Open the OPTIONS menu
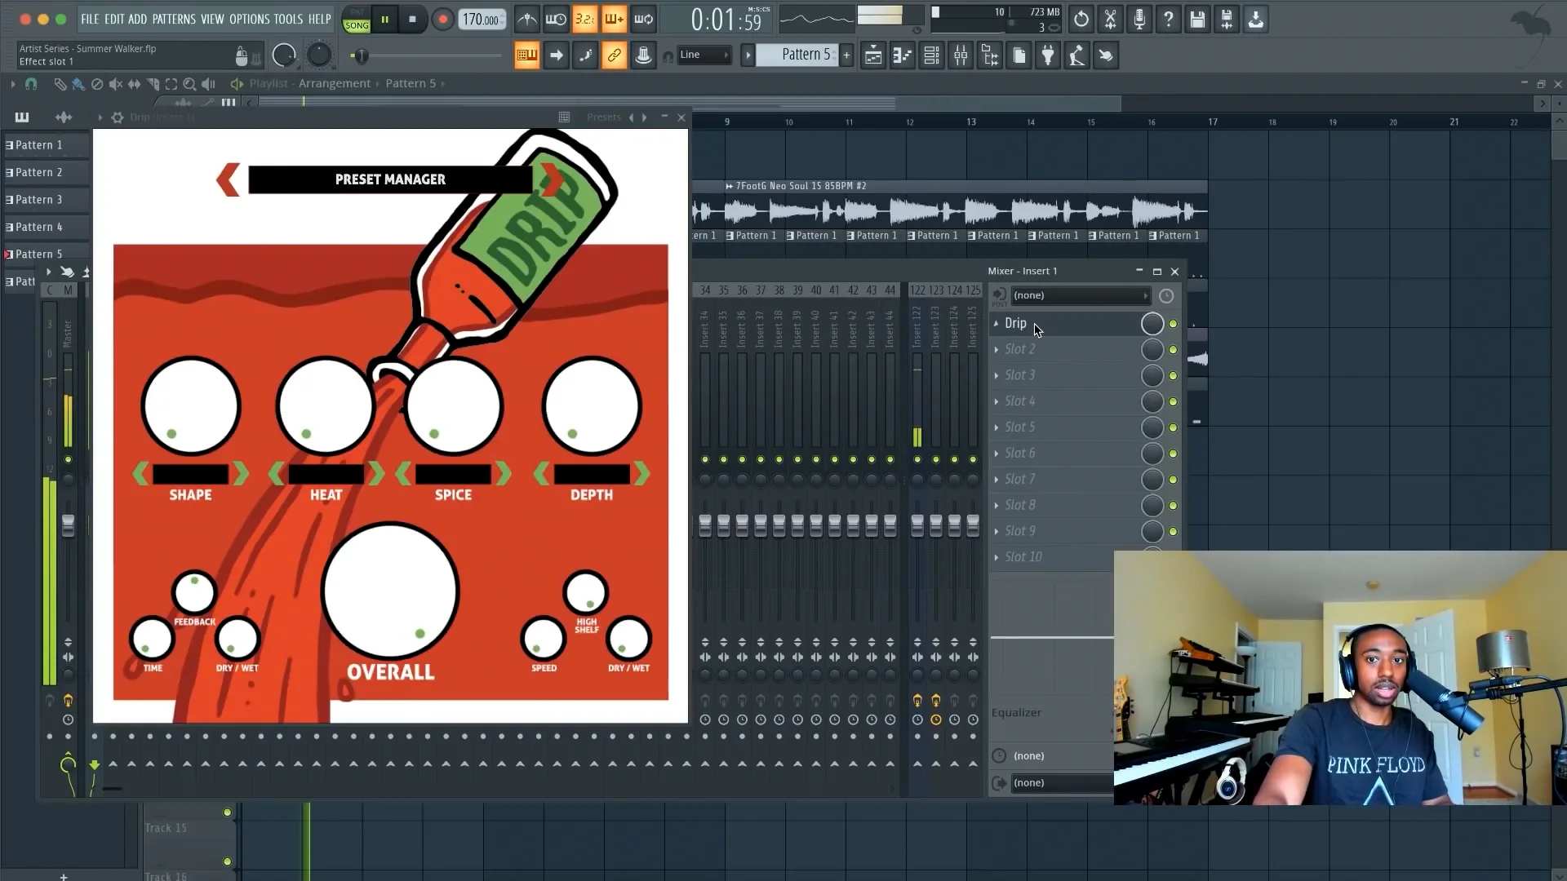Image resolution: width=1567 pixels, height=881 pixels. pyautogui.click(x=249, y=19)
